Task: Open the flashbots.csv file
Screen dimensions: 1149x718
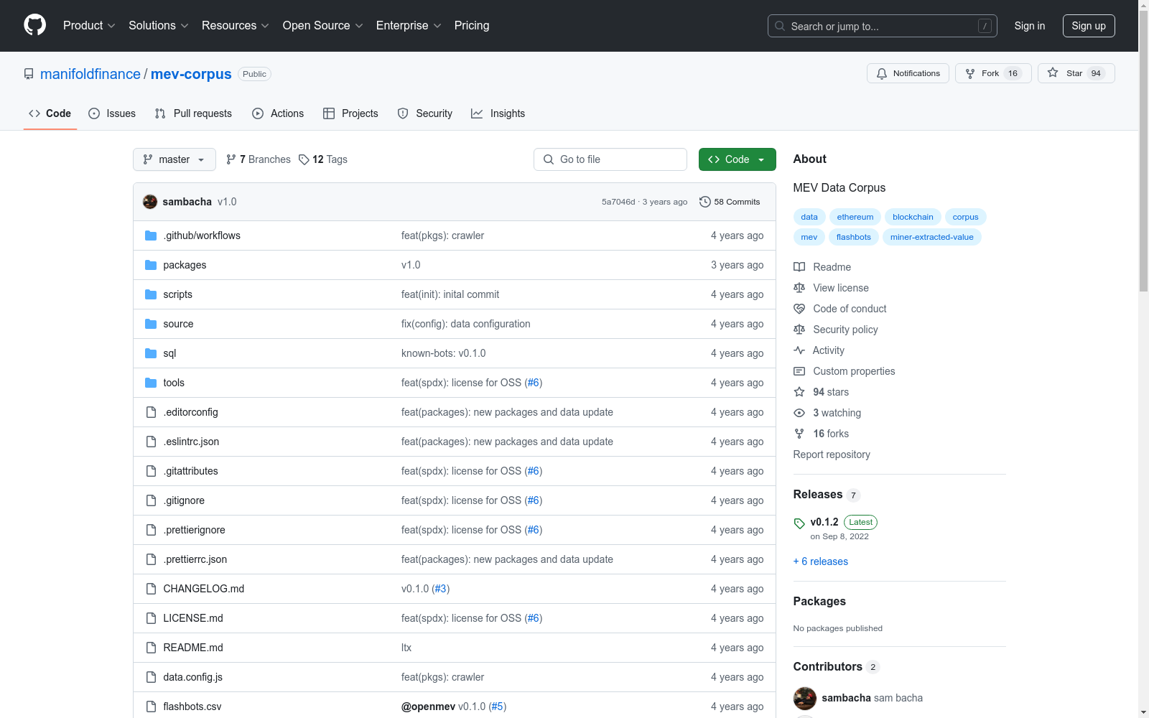Action: [x=192, y=707]
